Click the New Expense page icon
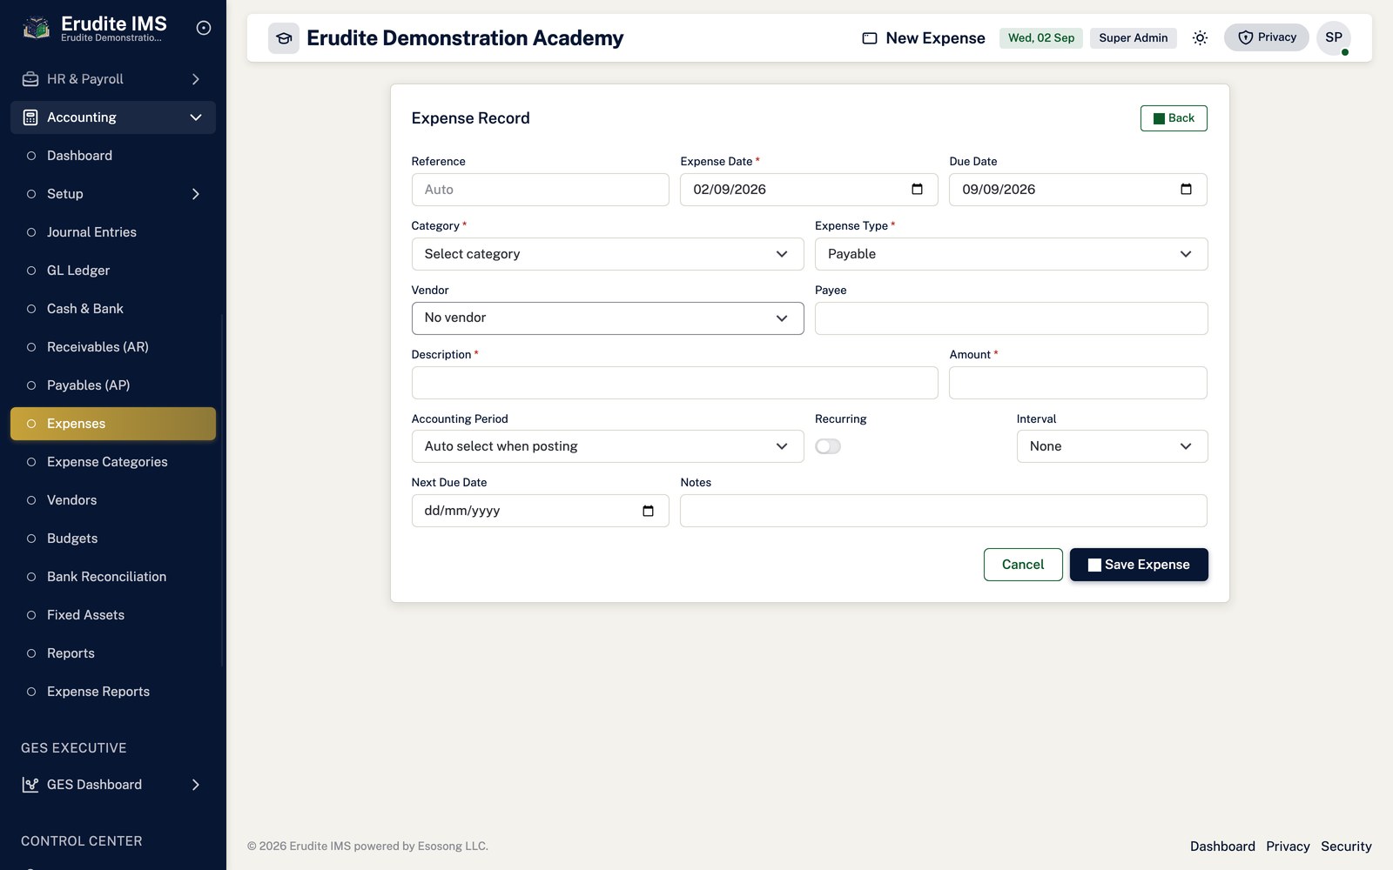The image size is (1393, 870). click(x=870, y=38)
